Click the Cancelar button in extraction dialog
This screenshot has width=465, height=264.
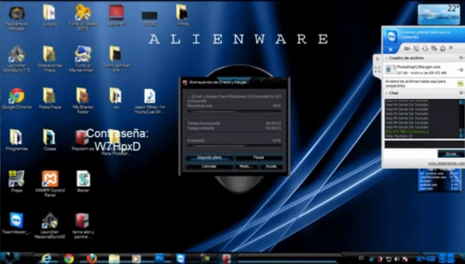click(x=209, y=166)
